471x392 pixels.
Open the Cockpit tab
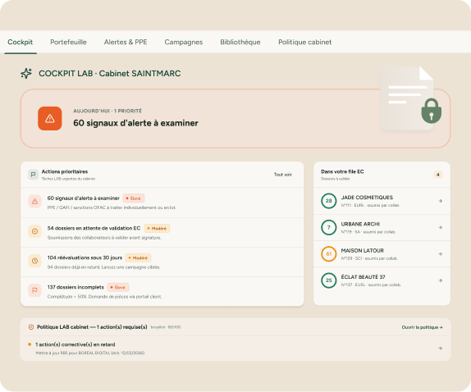point(21,42)
